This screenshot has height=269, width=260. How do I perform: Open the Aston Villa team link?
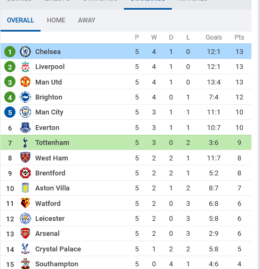click(52, 188)
